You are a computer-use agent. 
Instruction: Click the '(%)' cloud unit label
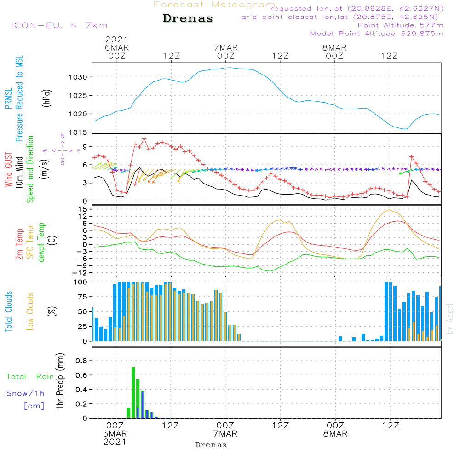point(52,311)
